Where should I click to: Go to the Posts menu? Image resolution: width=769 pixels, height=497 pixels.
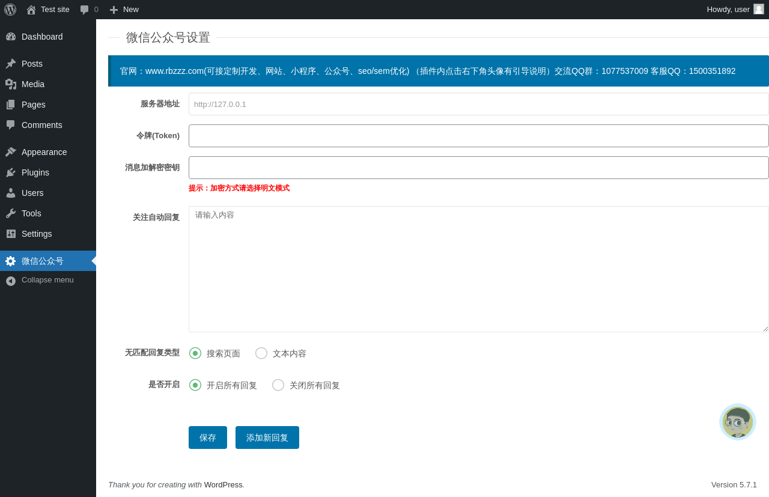pyautogui.click(x=48, y=64)
